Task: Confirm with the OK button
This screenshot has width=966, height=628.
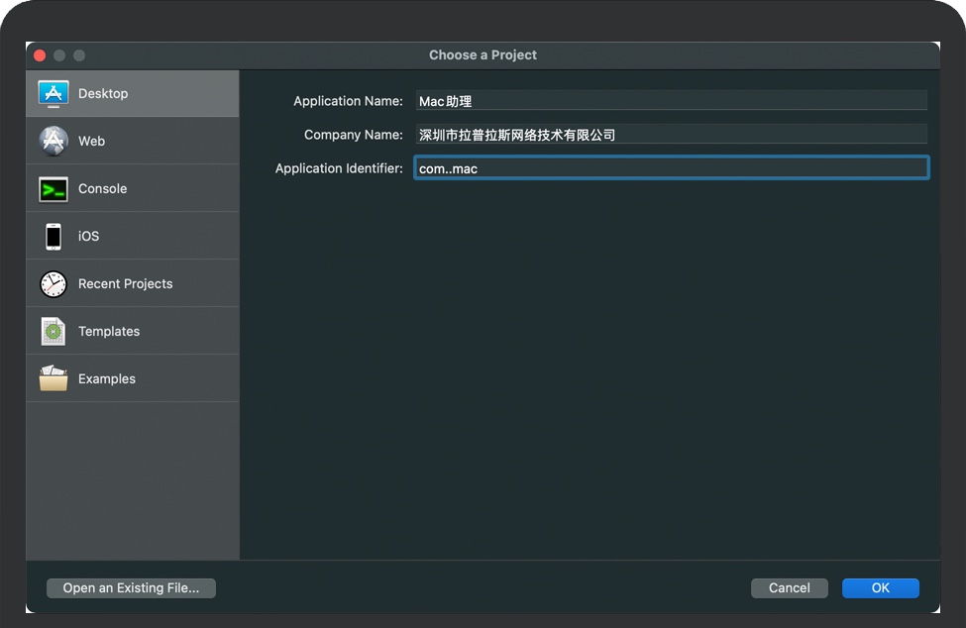Action: [x=880, y=588]
